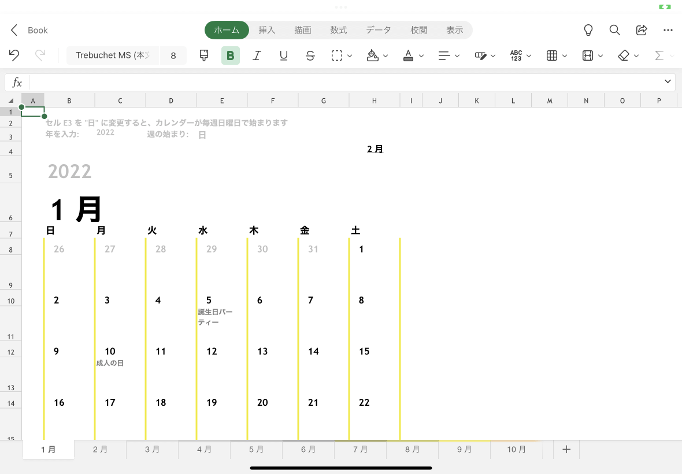Apply the font color A

point(408,55)
